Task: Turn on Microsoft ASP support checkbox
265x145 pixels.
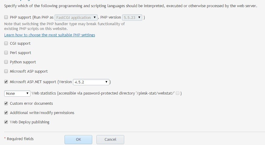Action: click(6, 71)
